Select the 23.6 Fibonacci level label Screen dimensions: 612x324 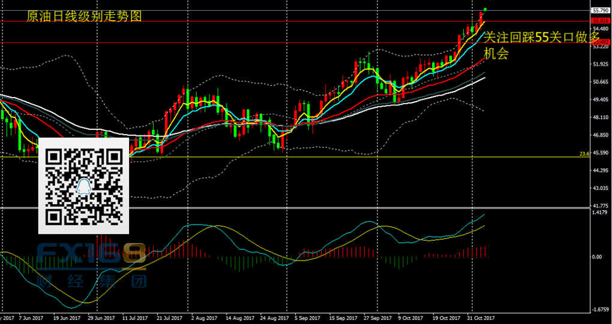click(584, 154)
